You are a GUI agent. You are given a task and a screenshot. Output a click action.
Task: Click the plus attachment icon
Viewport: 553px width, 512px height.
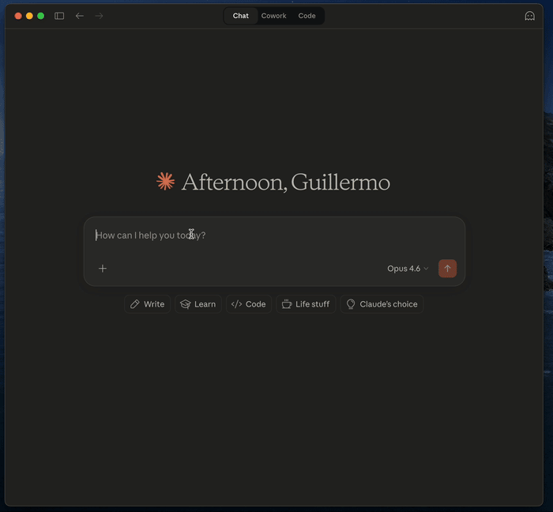point(103,269)
